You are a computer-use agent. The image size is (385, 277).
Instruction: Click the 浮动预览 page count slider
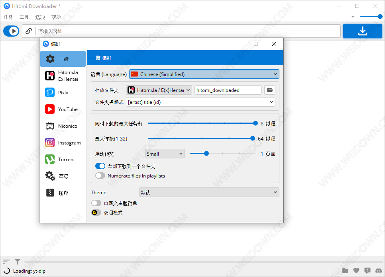click(x=223, y=154)
